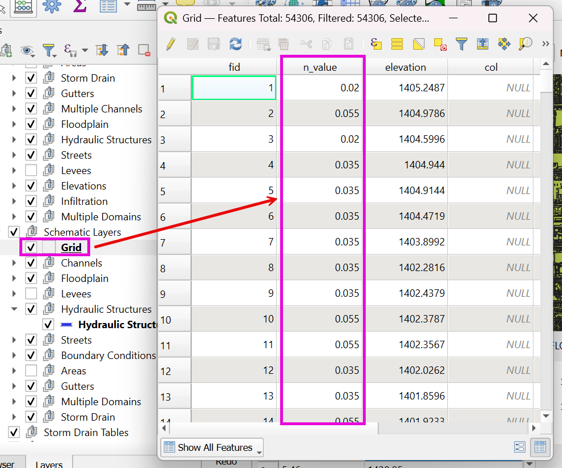Screen dimensions: 562x468
Task: Uncheck the Storm Drain Tables group
Action: 14,433
